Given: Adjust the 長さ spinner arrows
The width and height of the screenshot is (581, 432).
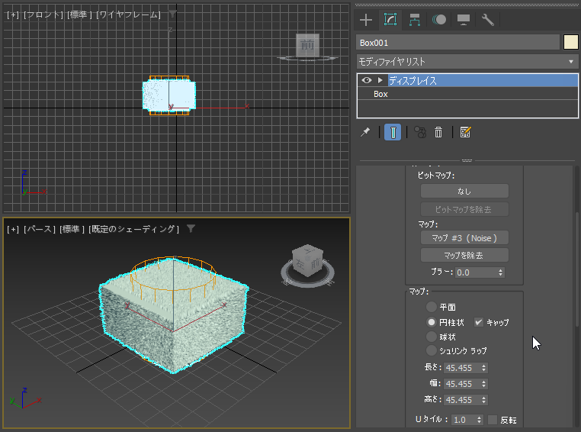Looking at the screenshot, I should (x=484, y=368).
